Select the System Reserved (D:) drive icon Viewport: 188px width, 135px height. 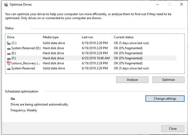(9, 48)
